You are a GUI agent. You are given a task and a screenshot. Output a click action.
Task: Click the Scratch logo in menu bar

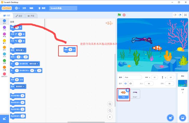pos(6,8)
